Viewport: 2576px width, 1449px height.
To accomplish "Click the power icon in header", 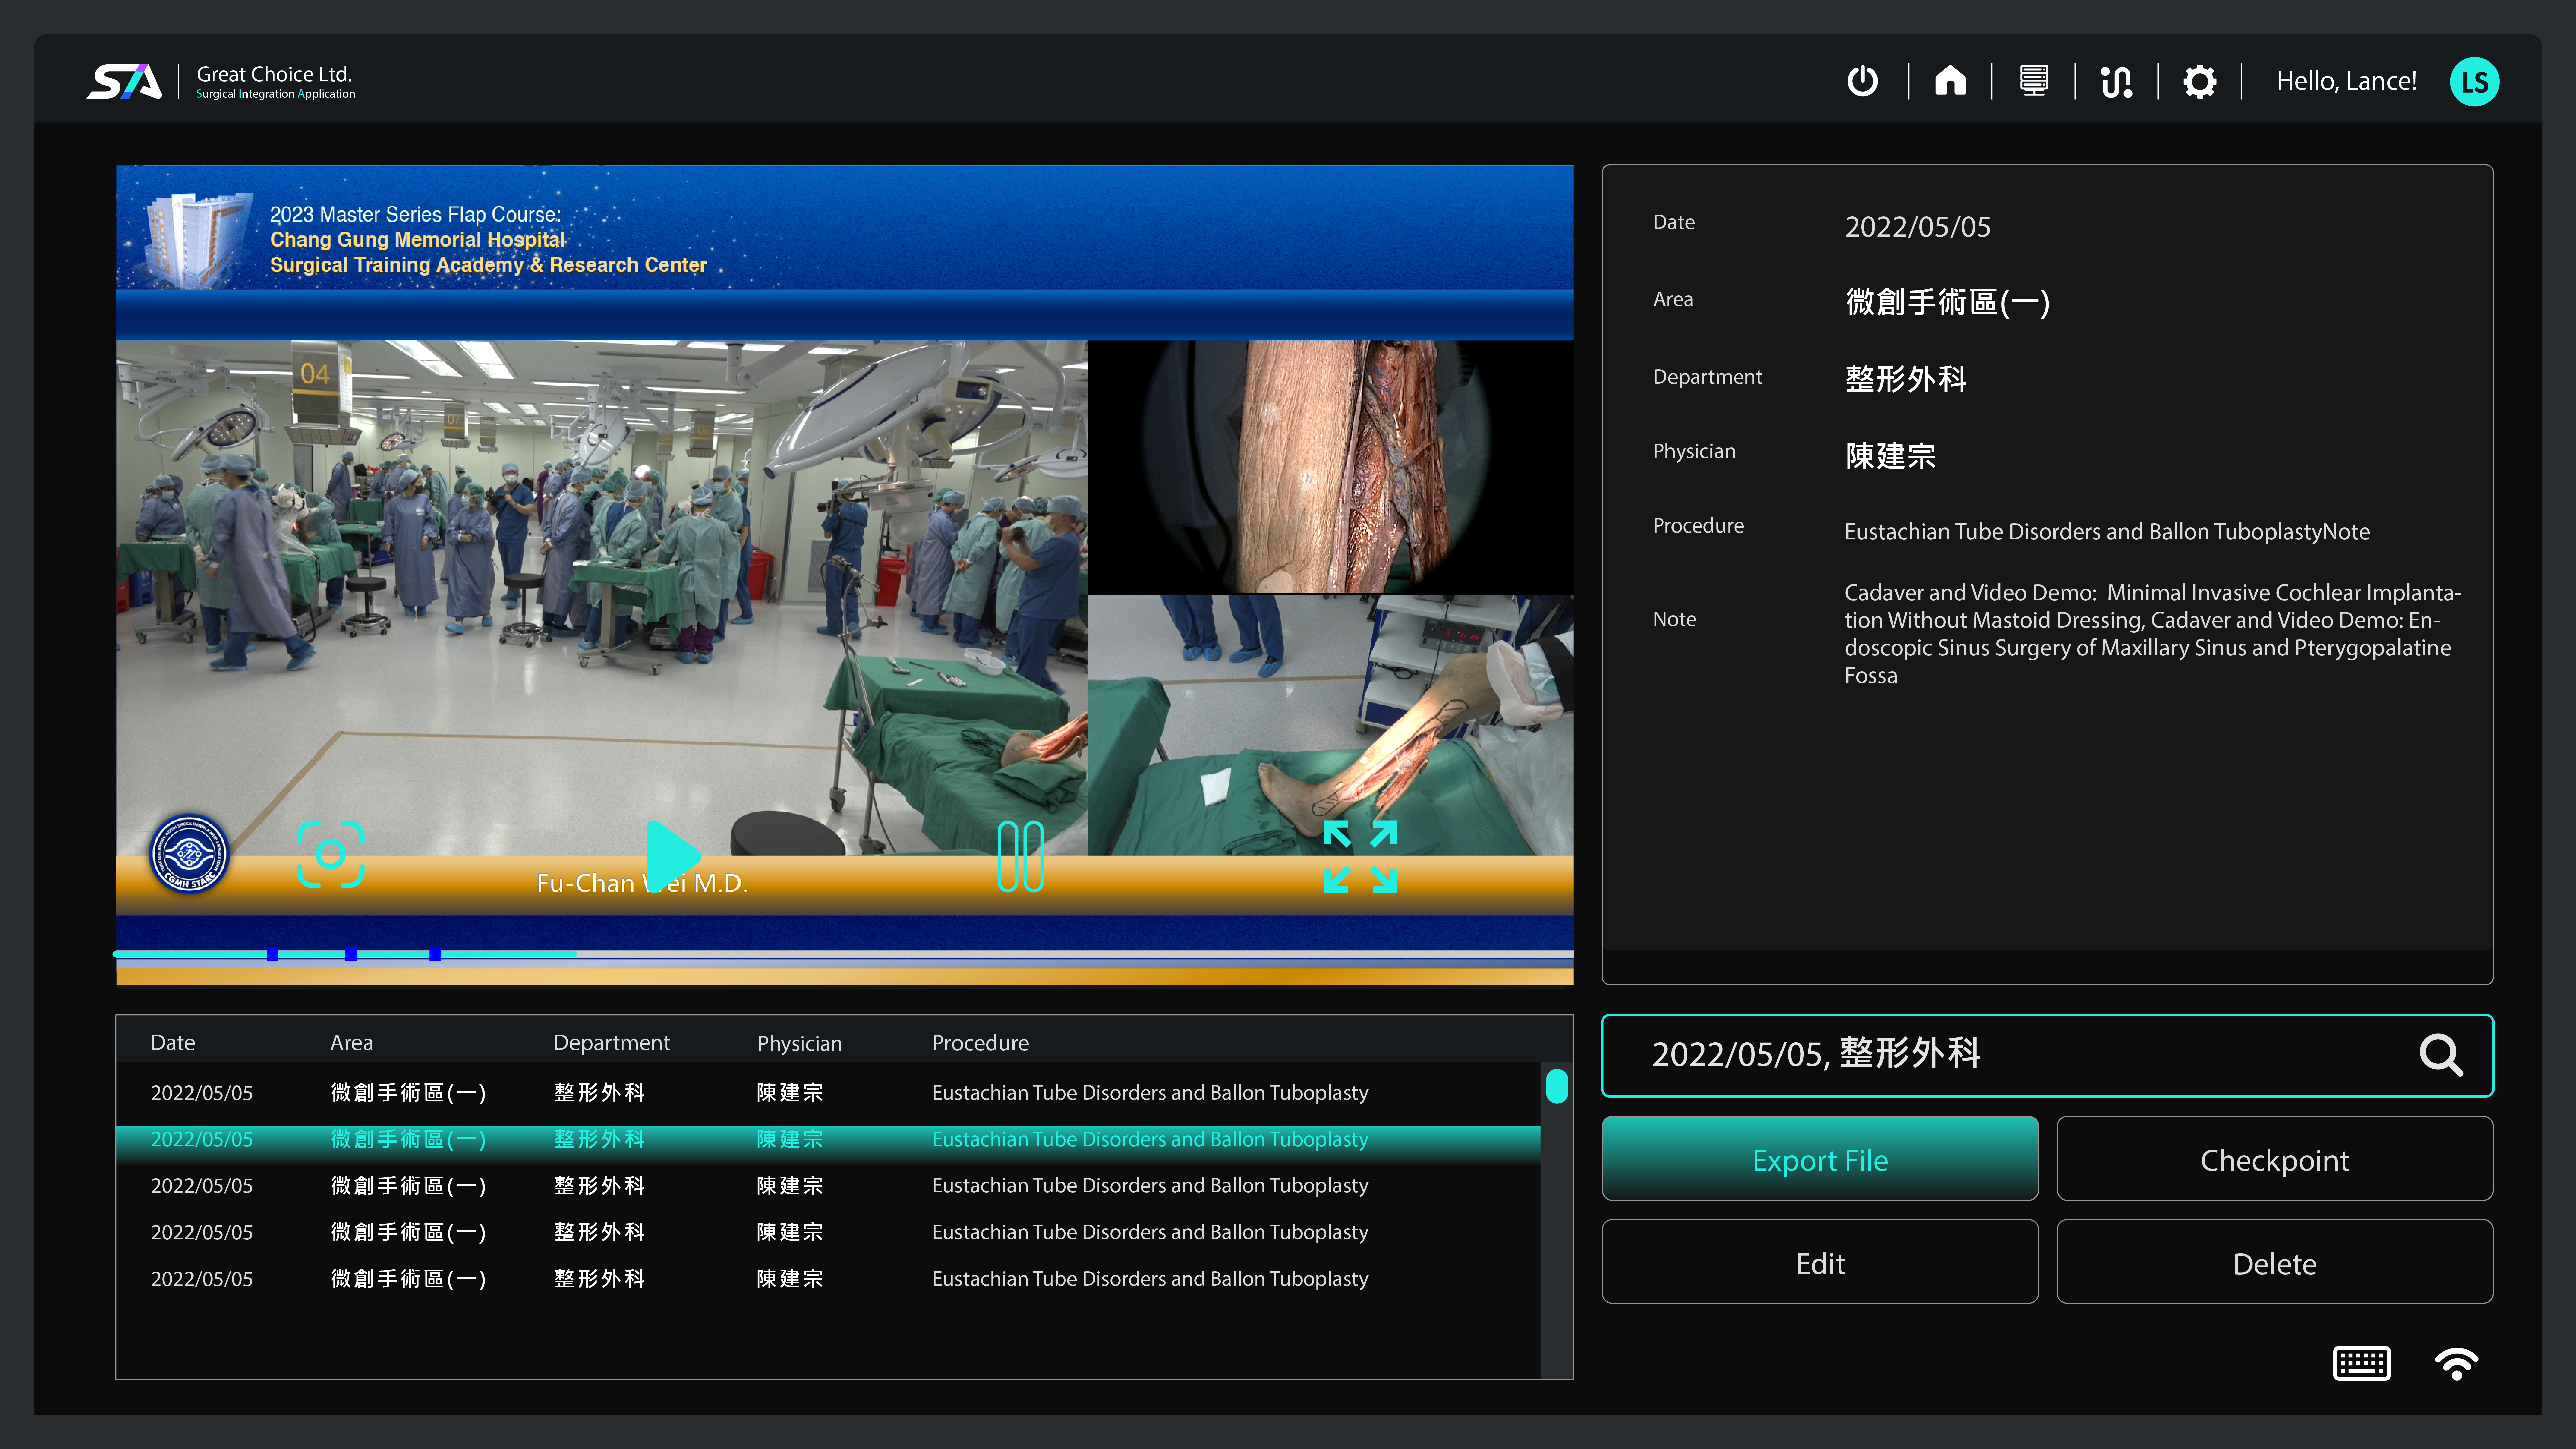I will click(x=1862, y=81).
